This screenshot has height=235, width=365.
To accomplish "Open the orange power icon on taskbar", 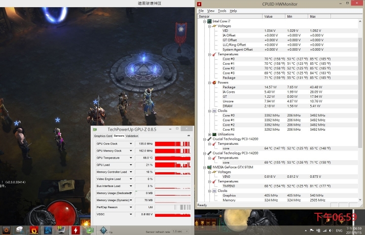I will coord(6,230).
